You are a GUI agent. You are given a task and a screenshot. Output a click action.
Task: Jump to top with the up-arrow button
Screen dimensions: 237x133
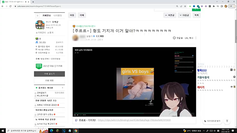227,121
